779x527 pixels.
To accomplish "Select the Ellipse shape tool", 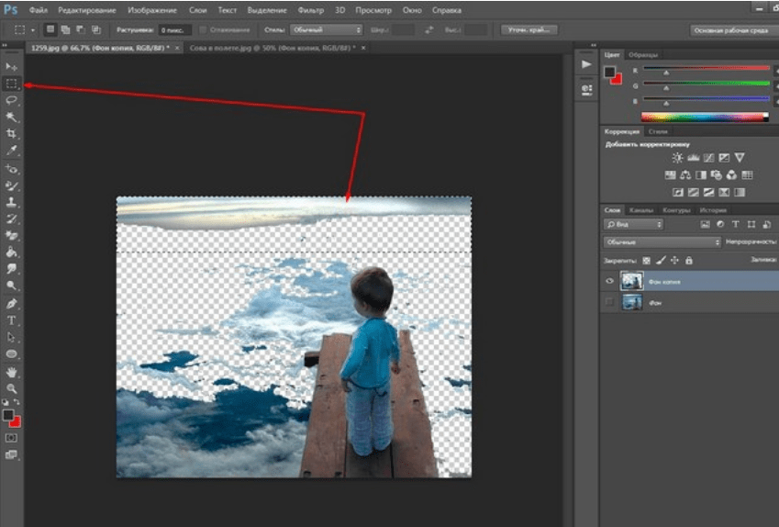I will coord(11,354).
